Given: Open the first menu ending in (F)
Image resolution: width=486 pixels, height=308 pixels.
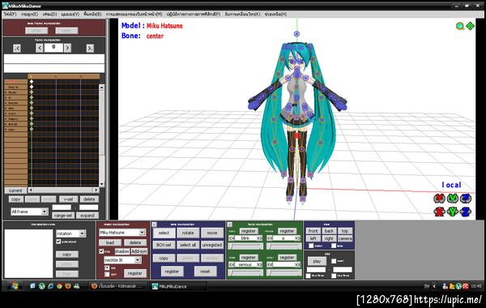Looking at the screenshot, I should (11, 15).
